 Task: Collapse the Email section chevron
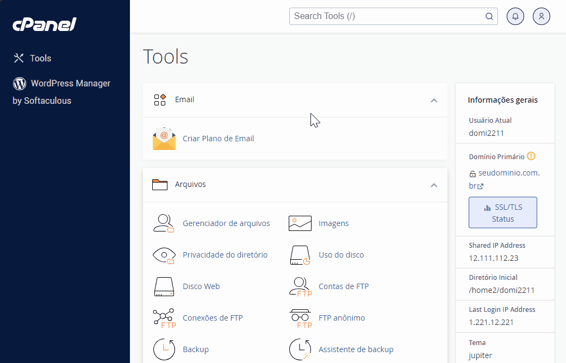(434, 101)
